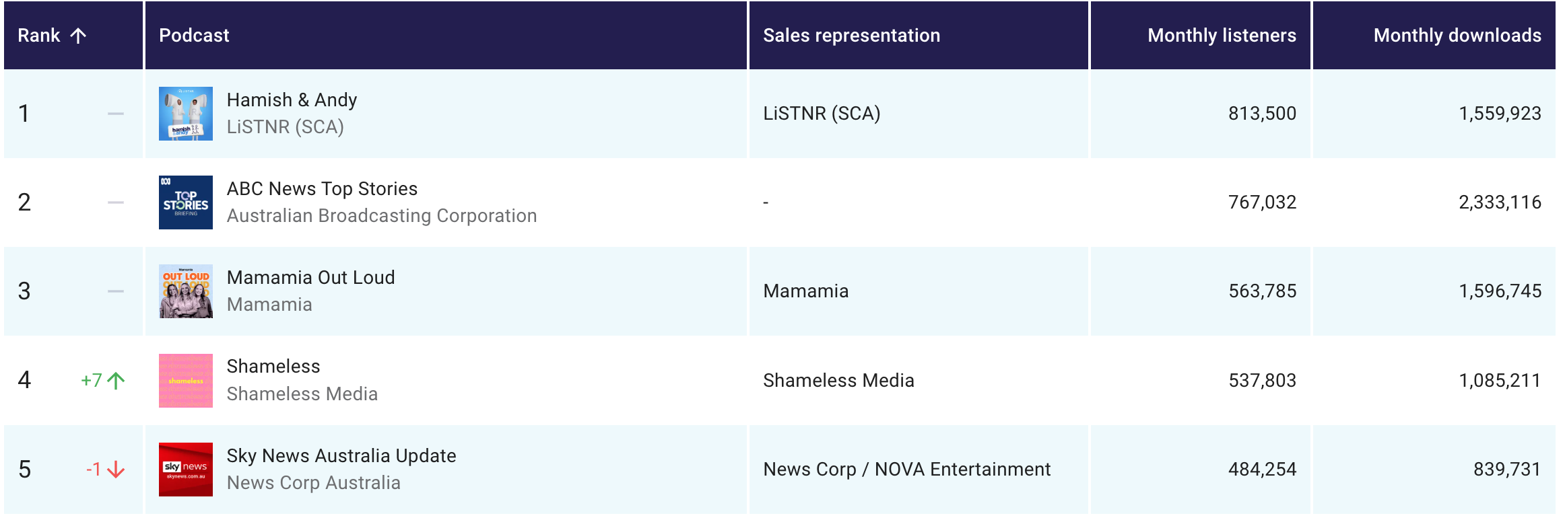Click the ABC Top Stories podcast artwork
The height and width of the screenshot is (522, 1565).
pos(186,202)
